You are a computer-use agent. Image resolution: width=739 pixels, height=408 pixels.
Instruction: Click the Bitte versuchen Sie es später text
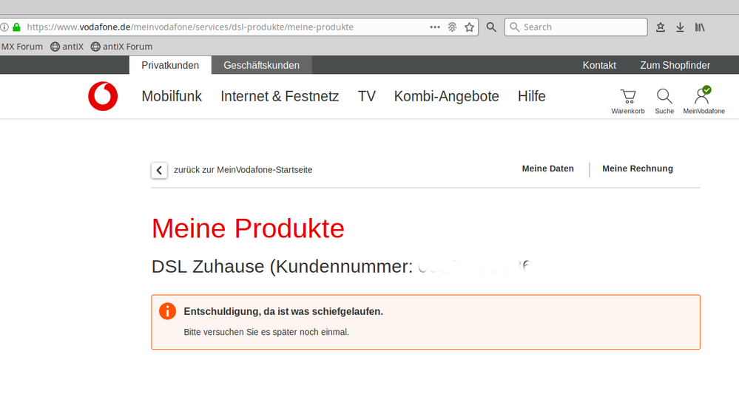(x=266, y=332)
